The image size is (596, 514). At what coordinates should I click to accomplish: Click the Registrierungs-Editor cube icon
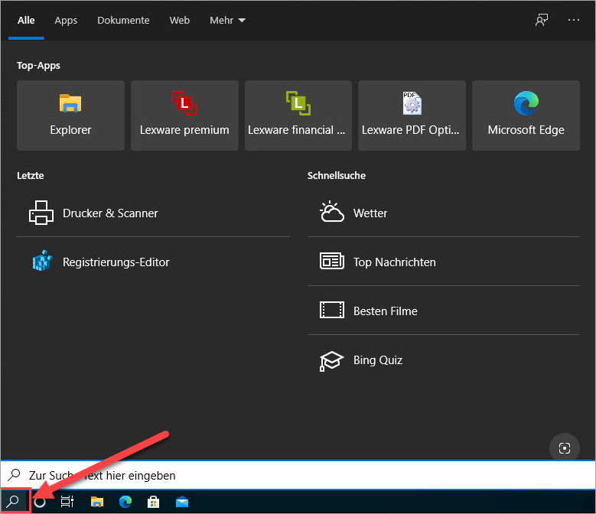pos(42,261)
